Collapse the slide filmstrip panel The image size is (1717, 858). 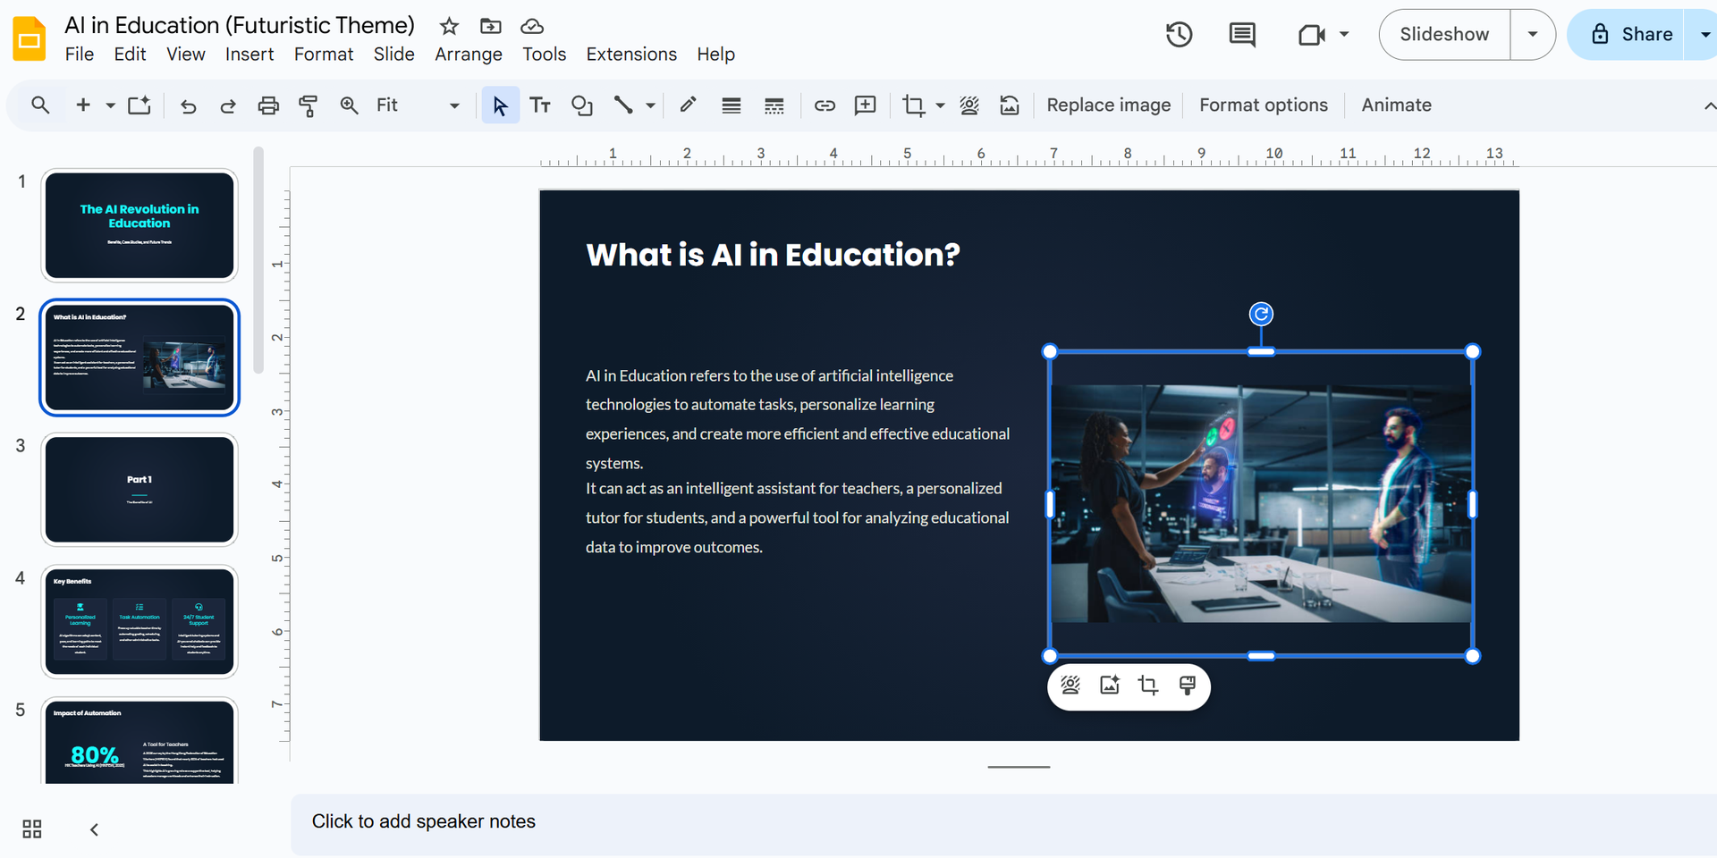pyautogui.click(x=94, y=829)
